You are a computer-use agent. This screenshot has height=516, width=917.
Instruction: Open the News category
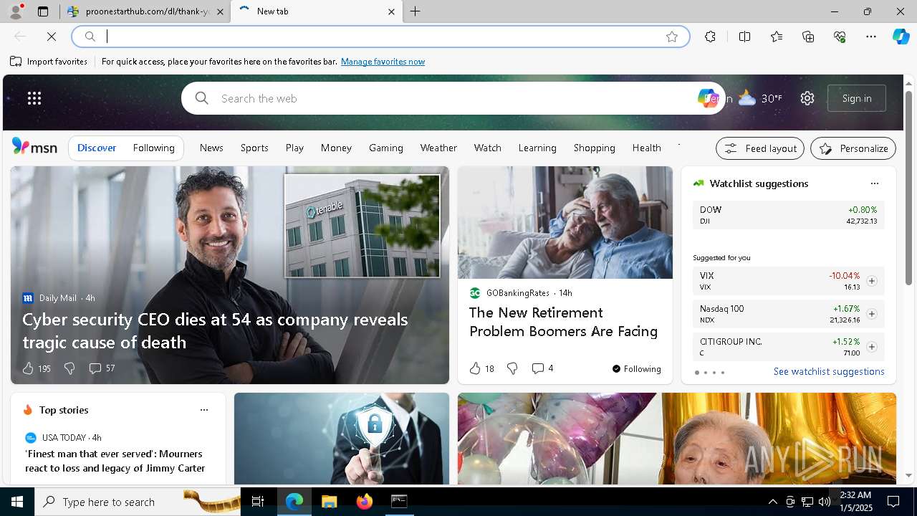tap(211, 148)
